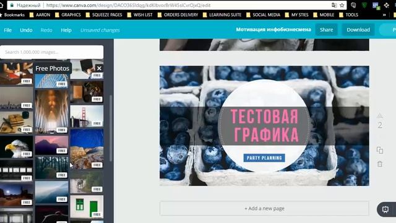Image resolution: width=396 pixels, height=223 pixels.
Task: Open the WISH LIST bookmarks folder
Action: [x=140, y=15]
